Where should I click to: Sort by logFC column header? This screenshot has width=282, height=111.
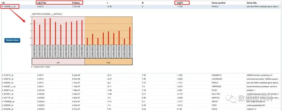point(180,3)
